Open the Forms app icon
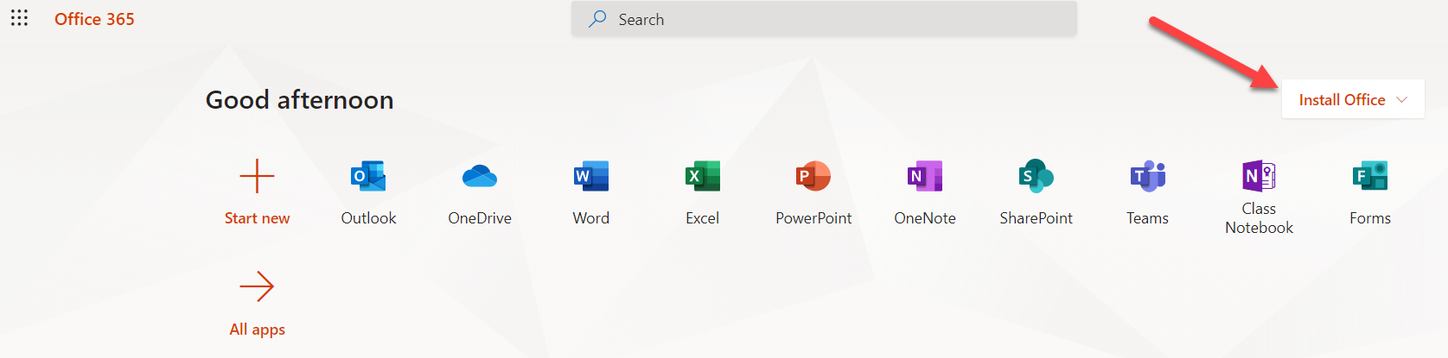Viewport: 1448px width, 358px height. click(1370, 176)
